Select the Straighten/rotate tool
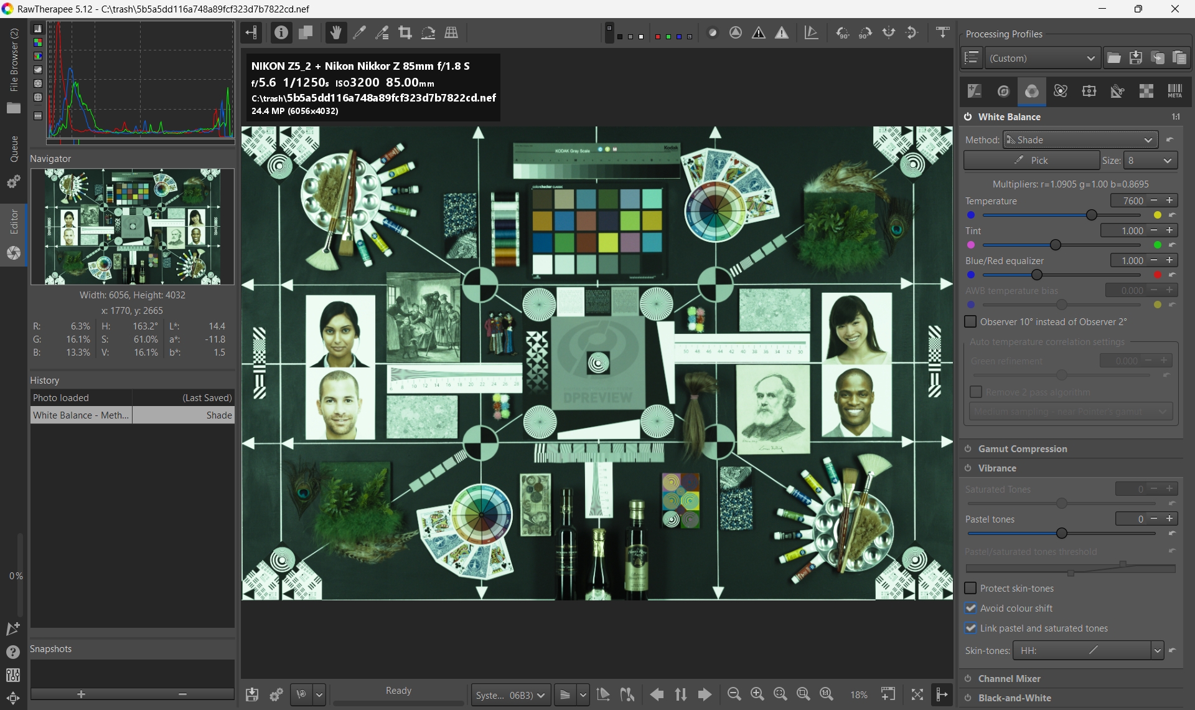The height and width of the screenshot is (710, 1195). coord(428,32)
